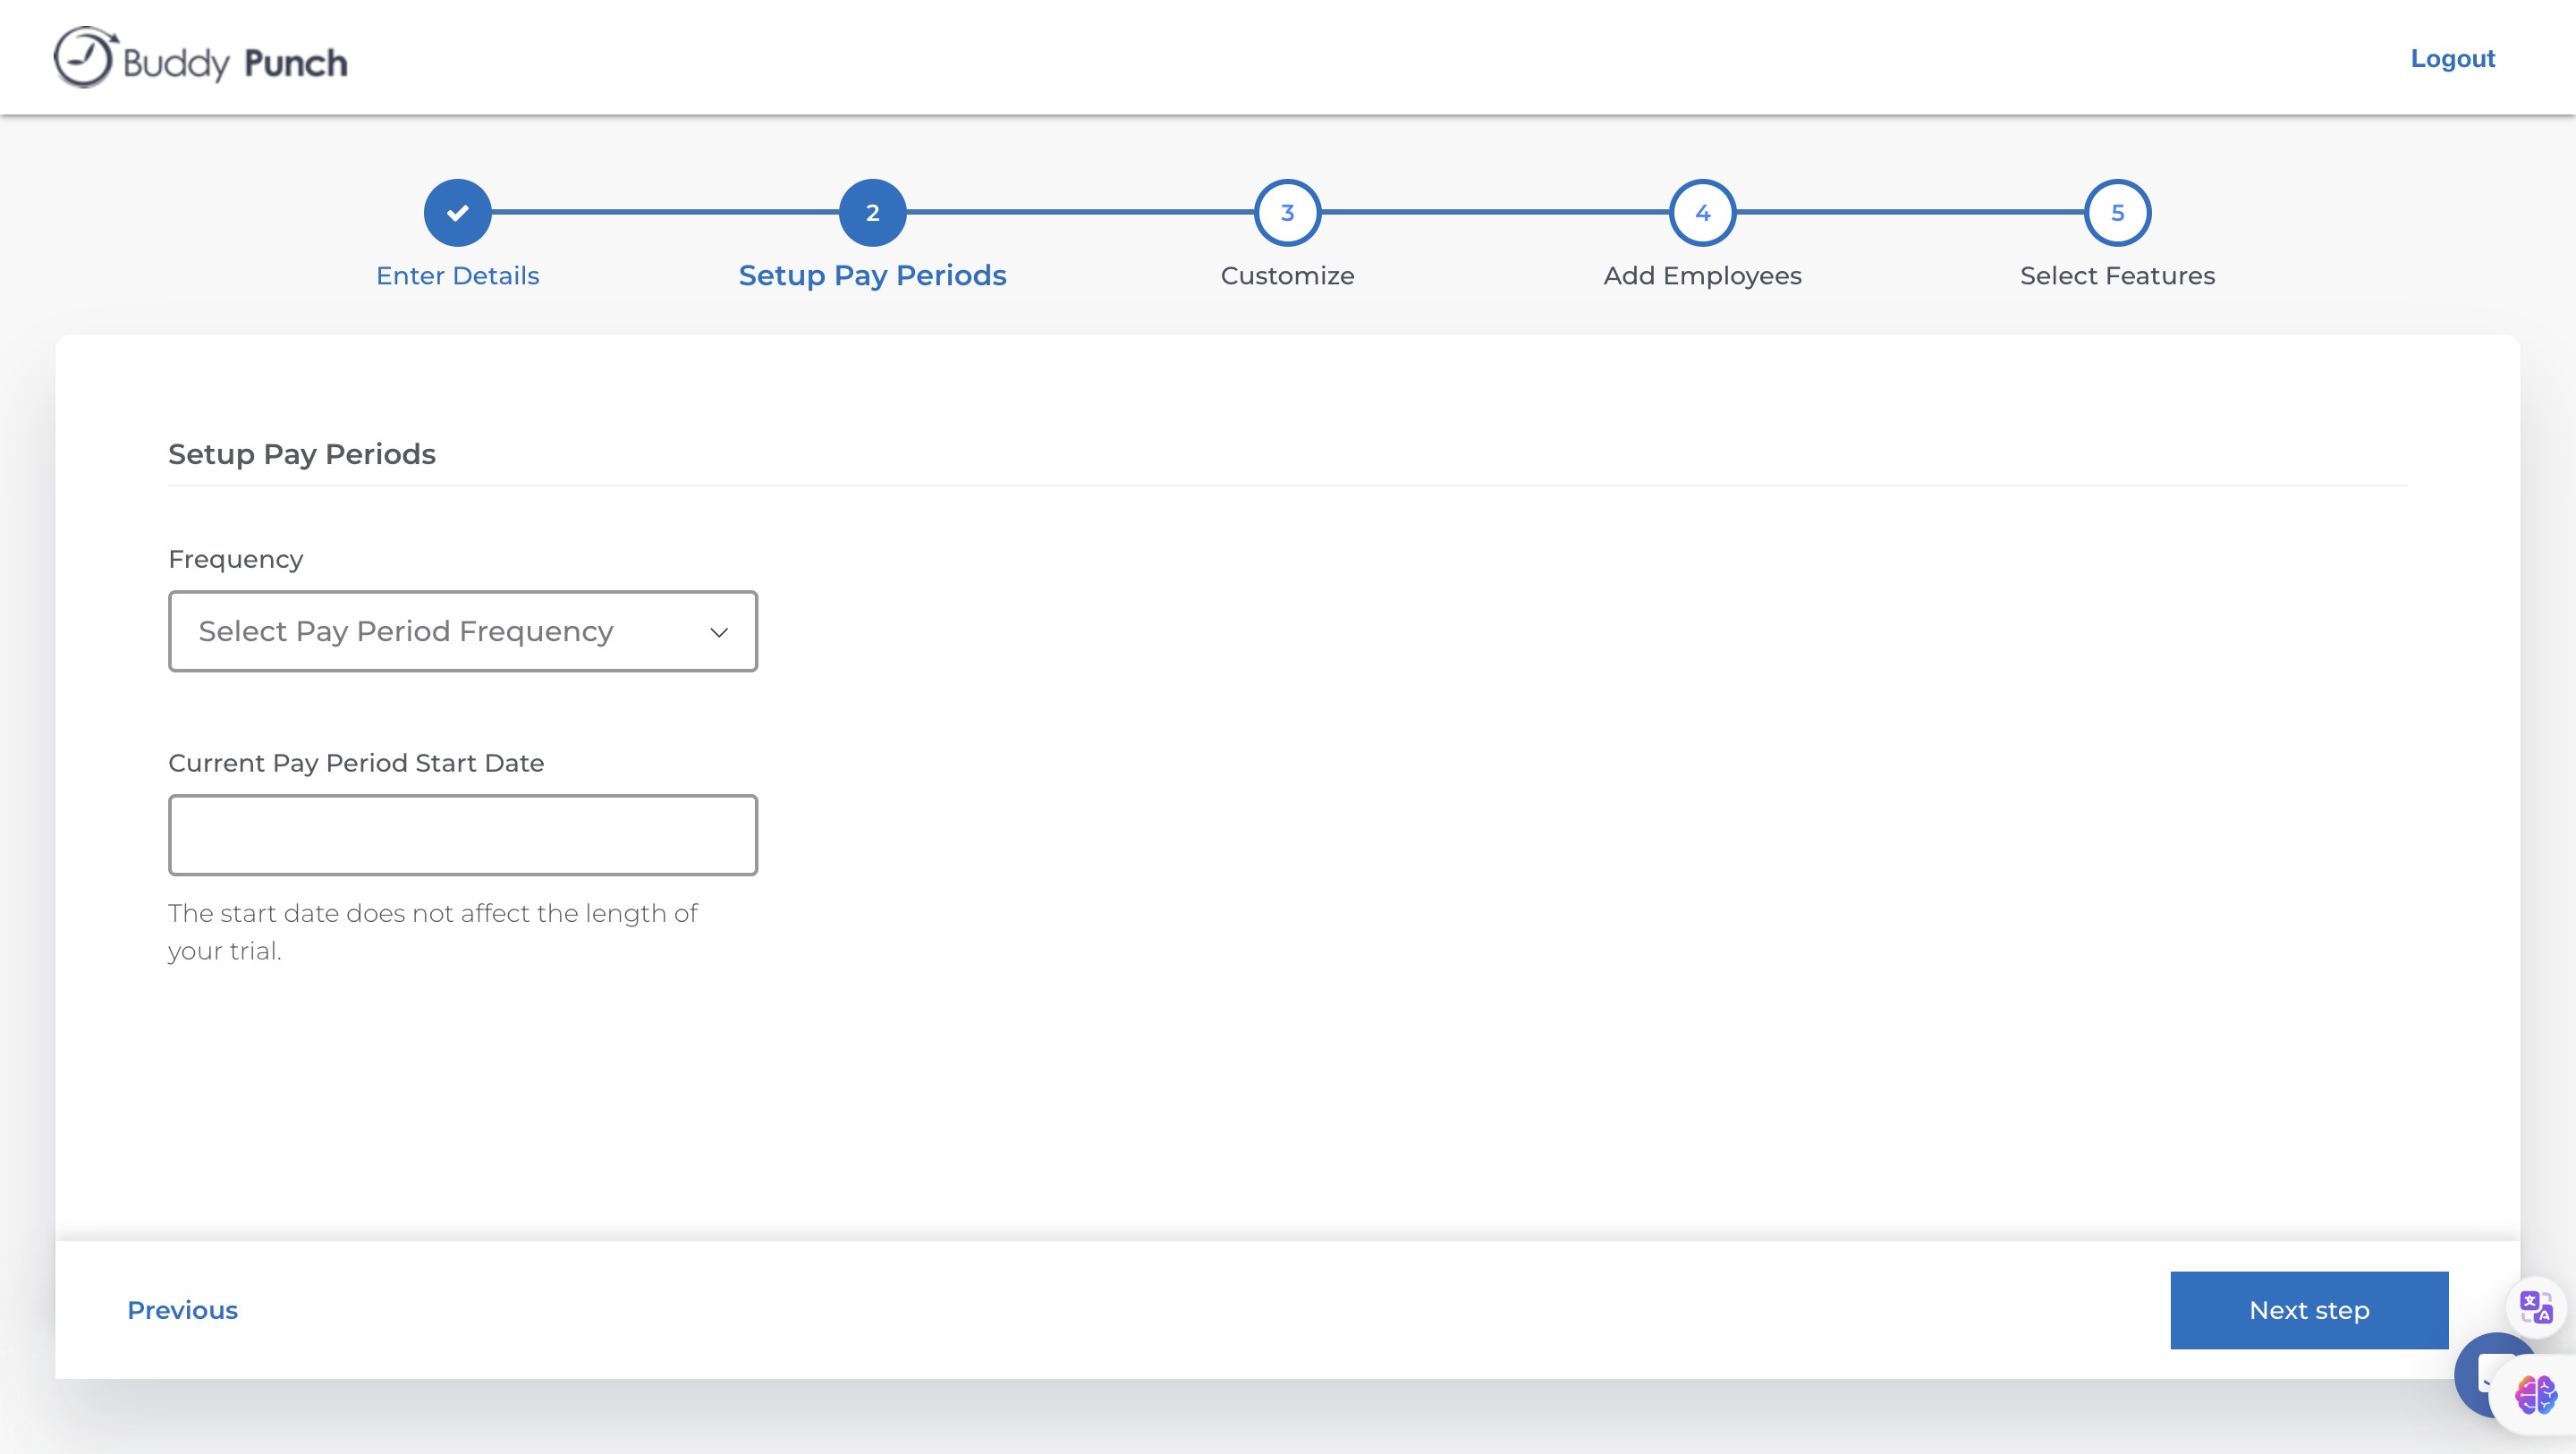Select the Setup Pay Periods step label
Viewport: 2576px width, 1454px height.
pos(872,276)
